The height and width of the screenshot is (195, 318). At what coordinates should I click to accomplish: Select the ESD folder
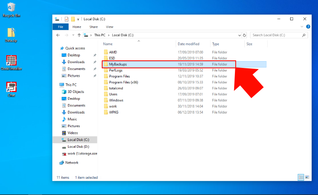pos(112,58)
